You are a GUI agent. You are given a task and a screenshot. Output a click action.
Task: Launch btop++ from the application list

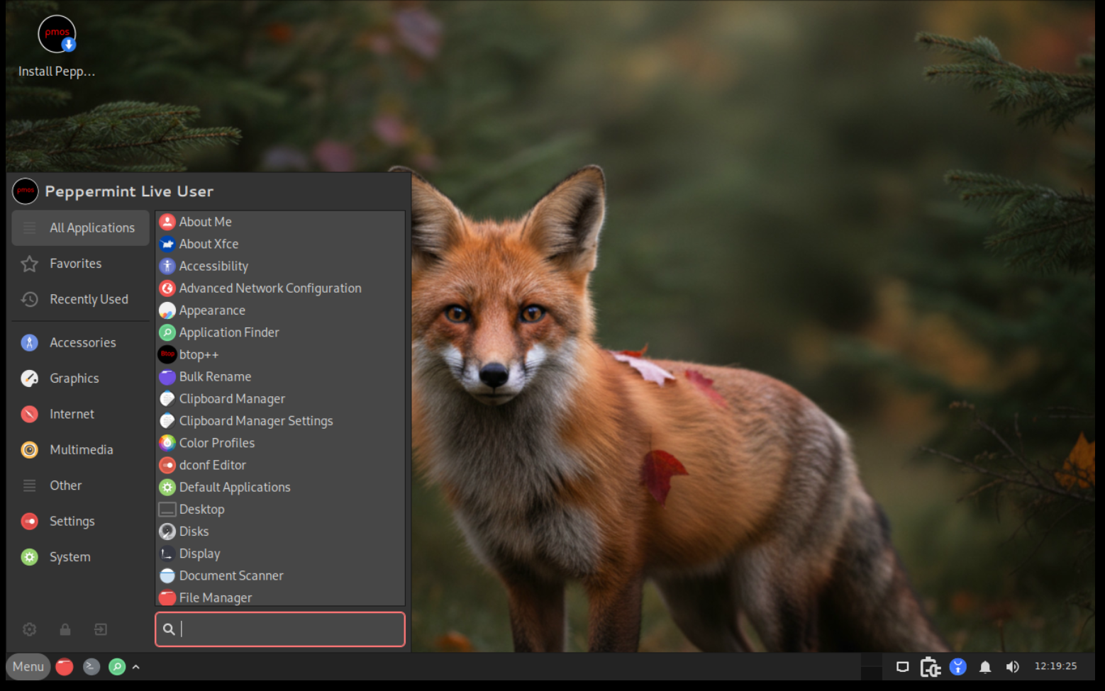click(x=199, y=354)
